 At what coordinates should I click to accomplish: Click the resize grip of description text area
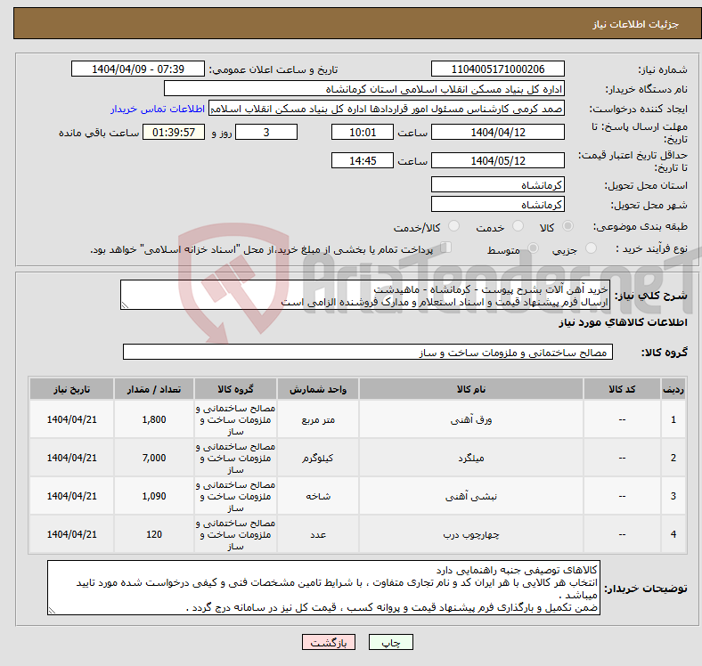(125, 305)
